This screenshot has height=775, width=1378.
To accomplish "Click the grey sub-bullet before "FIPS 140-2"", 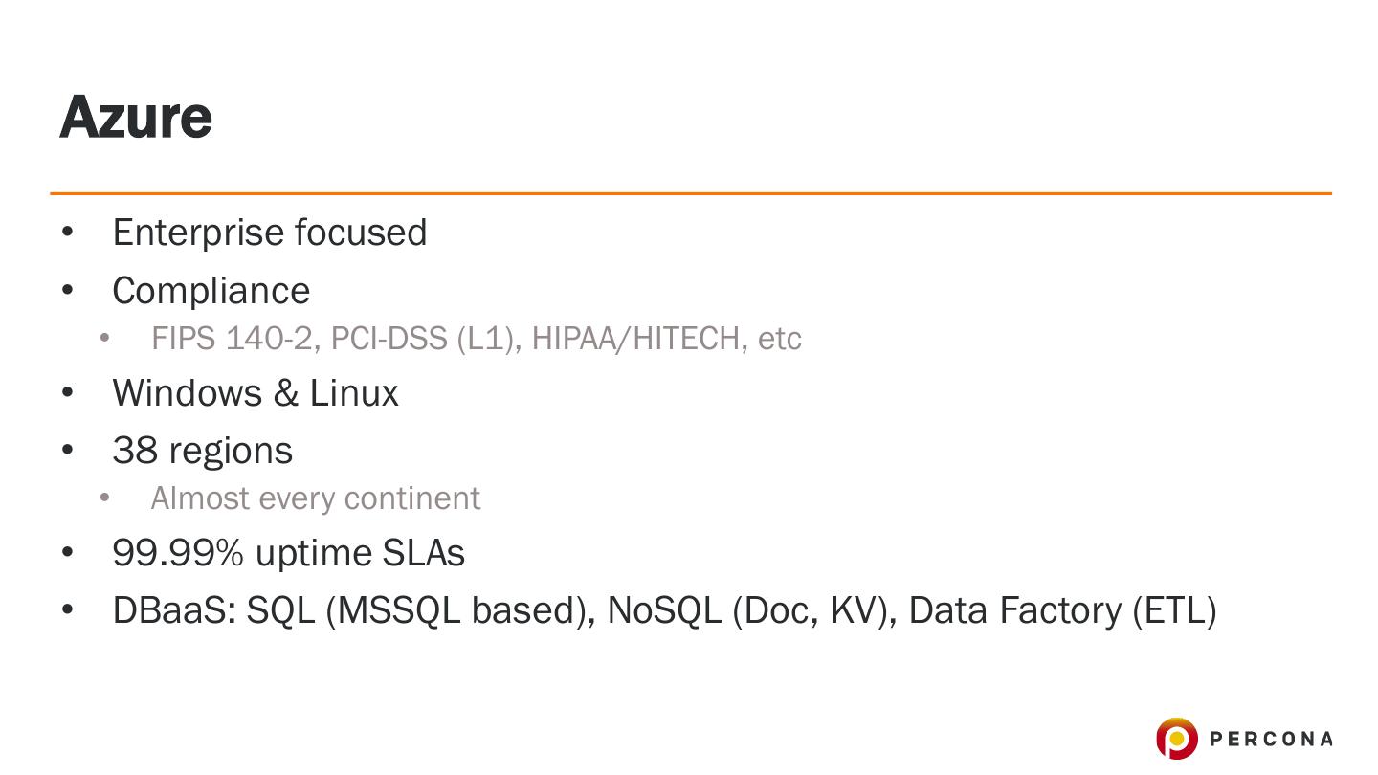I will pos(104,339).
